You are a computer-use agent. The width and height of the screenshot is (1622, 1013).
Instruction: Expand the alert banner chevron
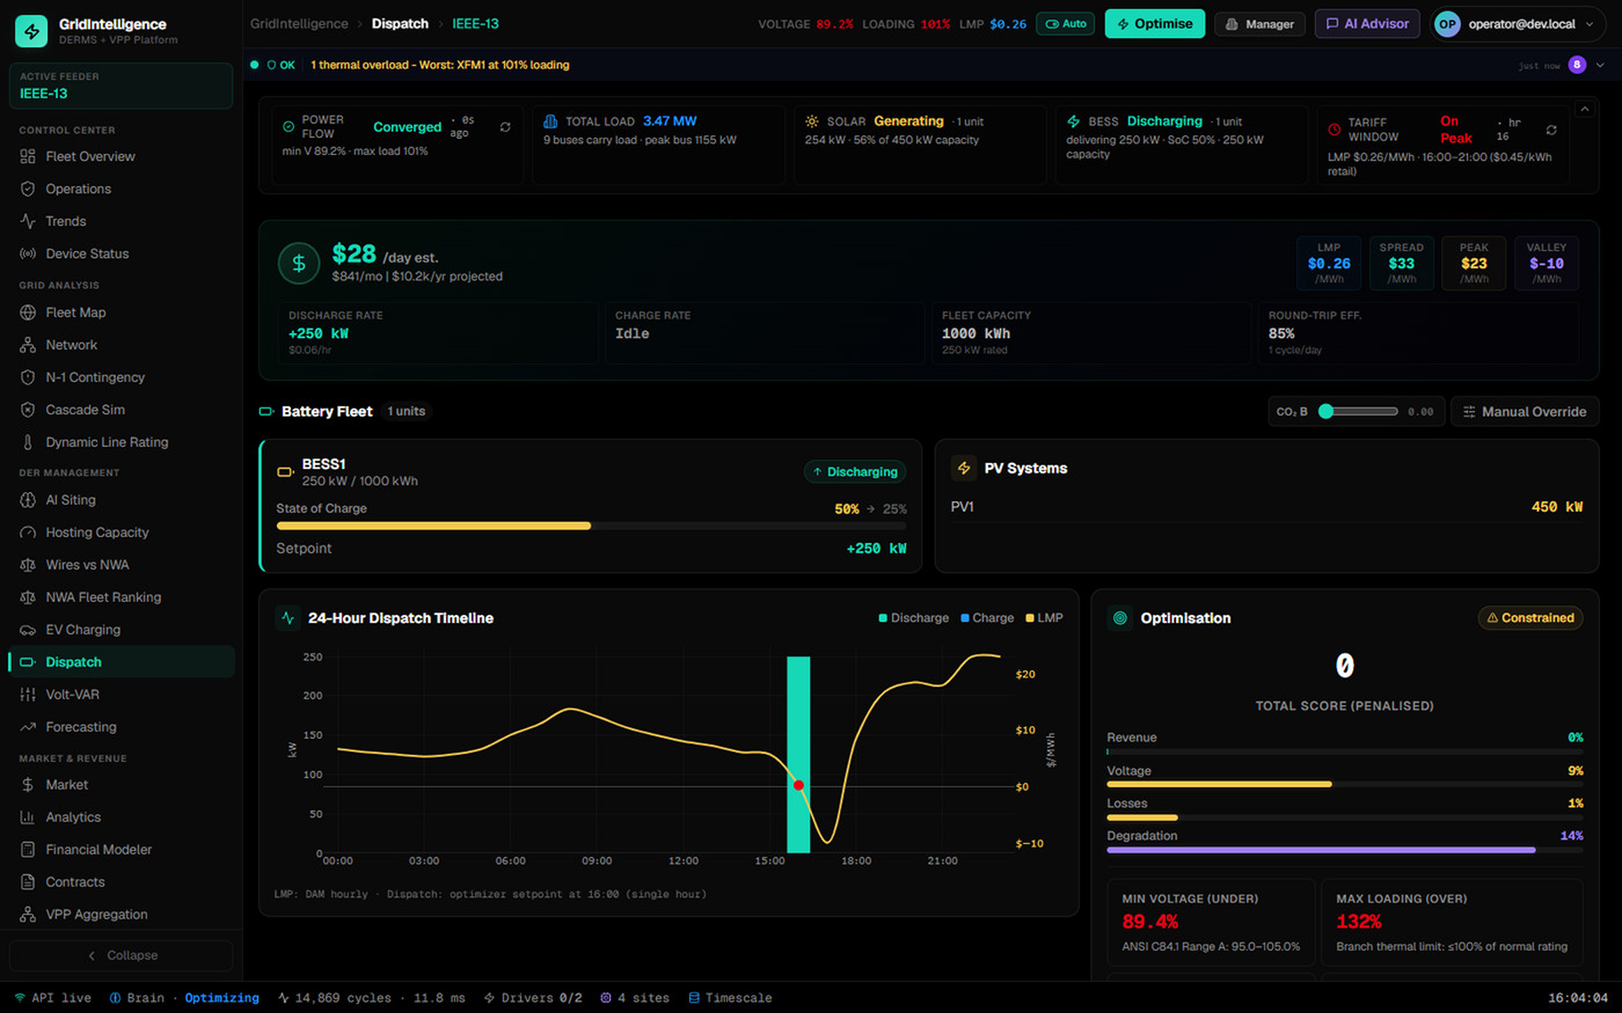(x=1600, y=65)
